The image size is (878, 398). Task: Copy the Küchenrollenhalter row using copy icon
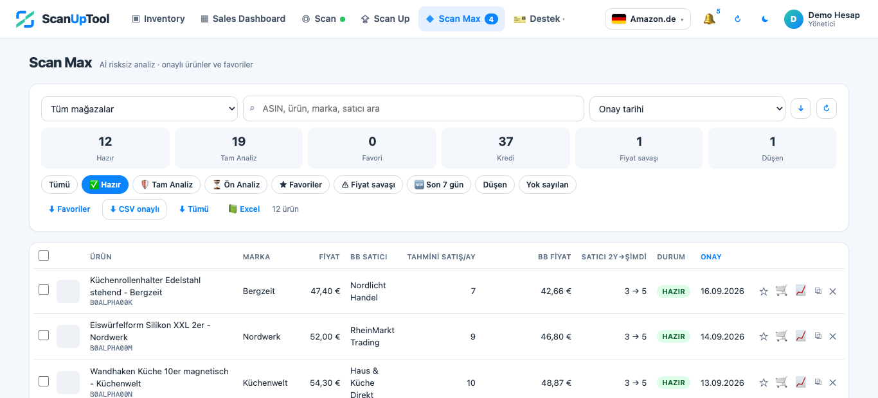818,291
